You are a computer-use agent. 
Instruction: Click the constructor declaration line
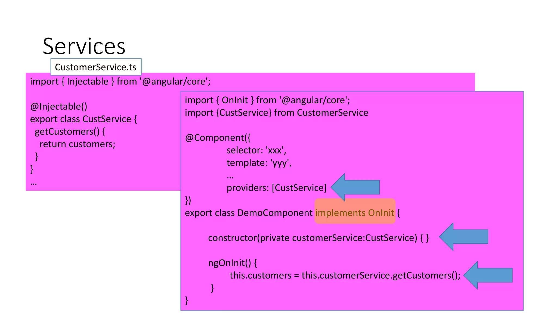coord(318,238)
